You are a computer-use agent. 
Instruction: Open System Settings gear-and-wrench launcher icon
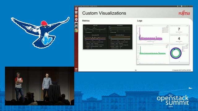point(76,20)
